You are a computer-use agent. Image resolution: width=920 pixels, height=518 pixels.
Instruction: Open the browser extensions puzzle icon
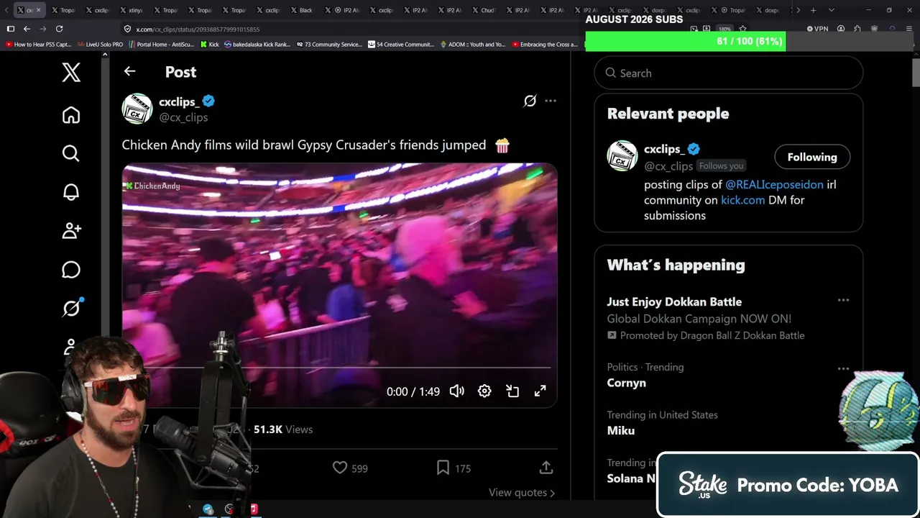[x=857, y=29]
